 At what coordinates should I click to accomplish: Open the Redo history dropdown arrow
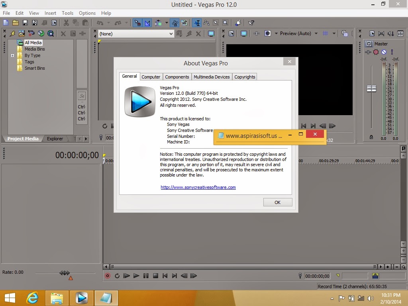click(x=126, y=23)
